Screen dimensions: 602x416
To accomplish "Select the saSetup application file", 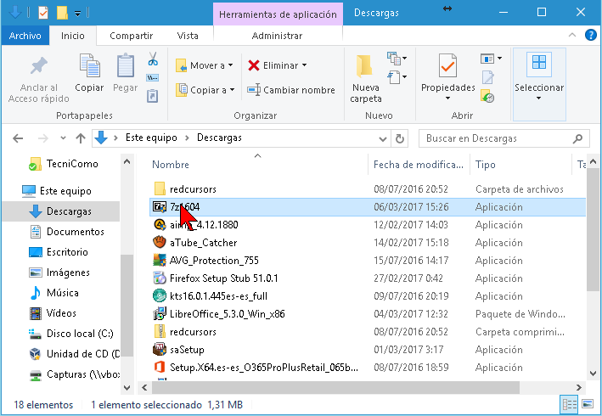I will click(187, 349).
